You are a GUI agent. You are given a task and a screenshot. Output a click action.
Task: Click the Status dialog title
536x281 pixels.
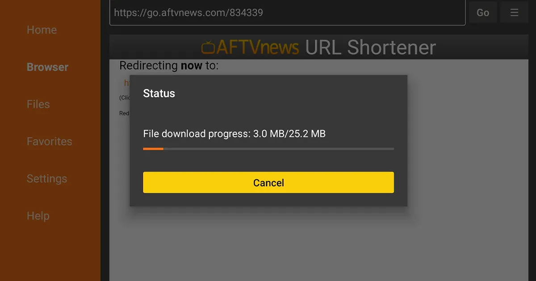[x=159, y=94]
